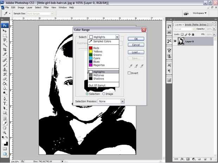Select the Slice tool
This screenshot has width=218, height=163.
pos(5,54)
